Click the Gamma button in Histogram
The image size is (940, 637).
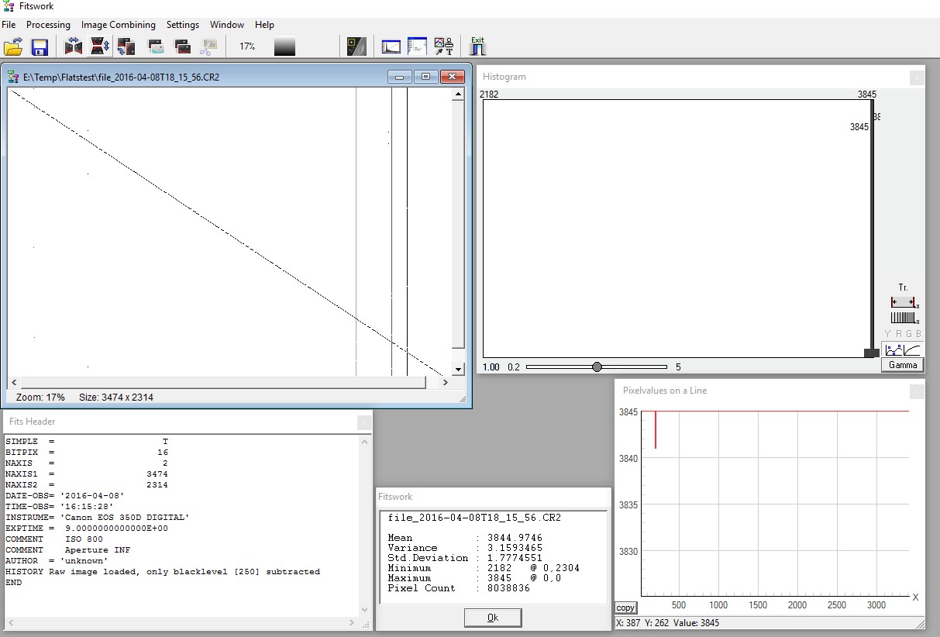(902, 365)
